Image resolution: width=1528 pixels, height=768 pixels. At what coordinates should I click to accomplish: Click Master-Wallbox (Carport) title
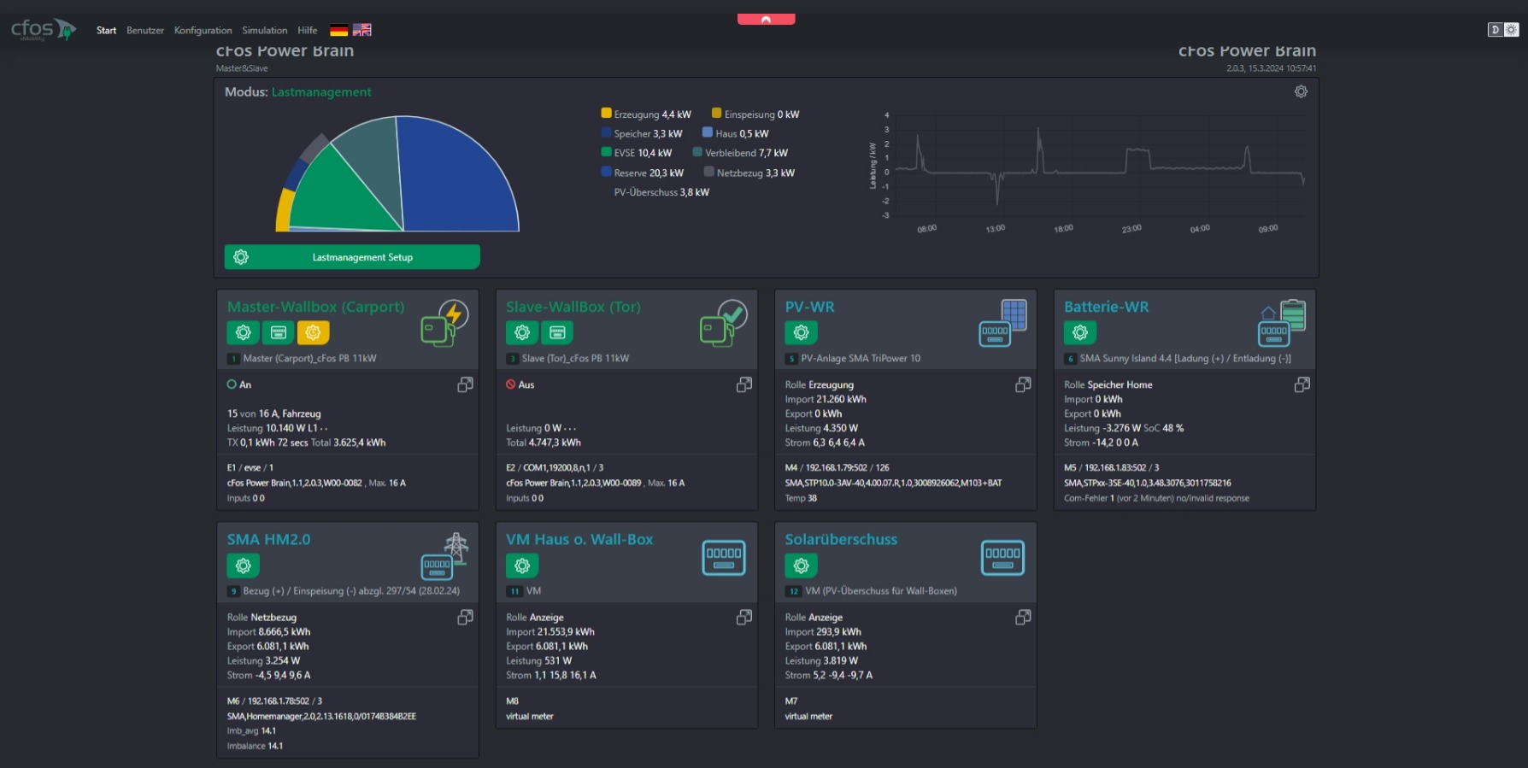(x=316, y=307)
